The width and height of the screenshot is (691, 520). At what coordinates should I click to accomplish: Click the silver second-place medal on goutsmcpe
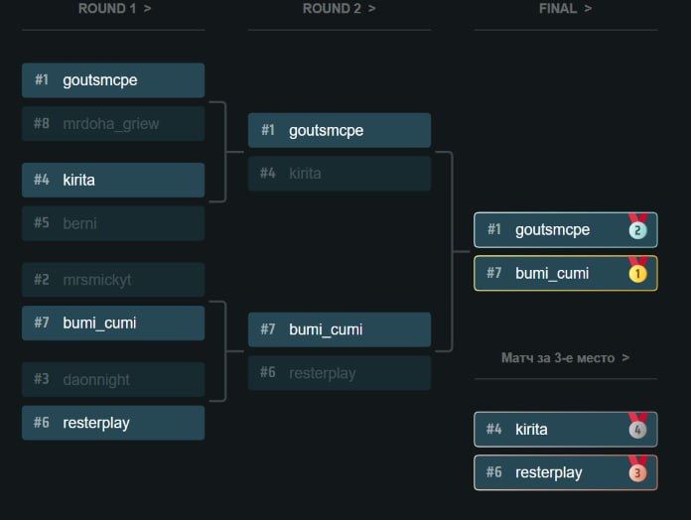pyautogui.click(x=637, y=228)
